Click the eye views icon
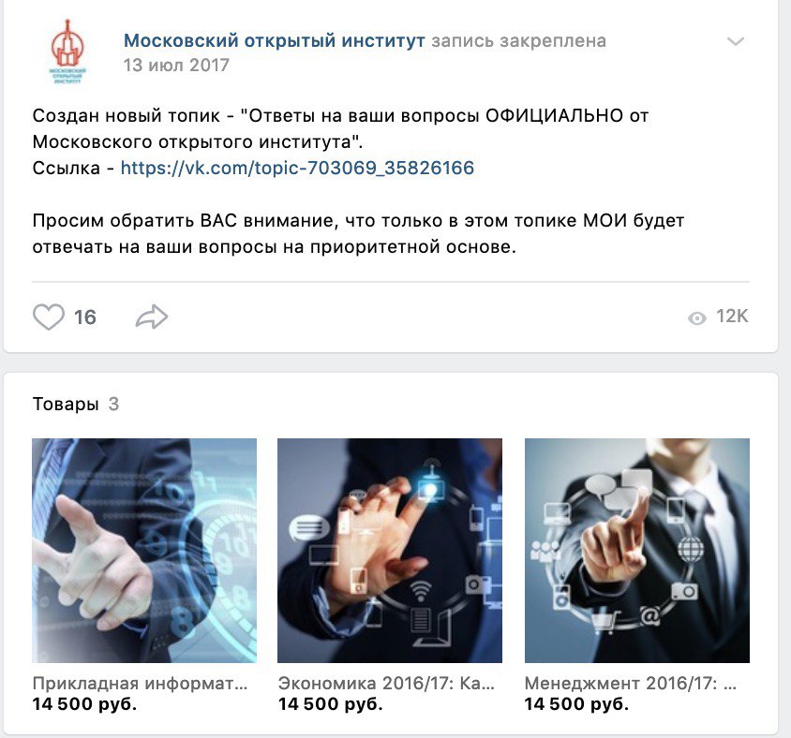The height and width of the screenshot is (738, 791). [696, 318]
